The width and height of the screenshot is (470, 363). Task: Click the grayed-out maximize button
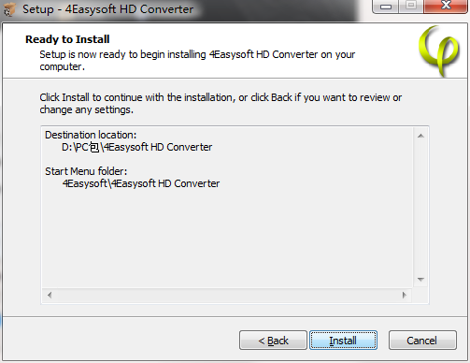[411, 7]
